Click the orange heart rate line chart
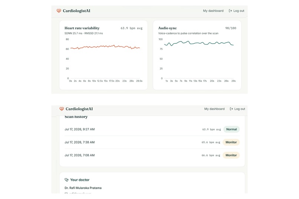This screenshot has height=199, width=299. pos(105,47)
